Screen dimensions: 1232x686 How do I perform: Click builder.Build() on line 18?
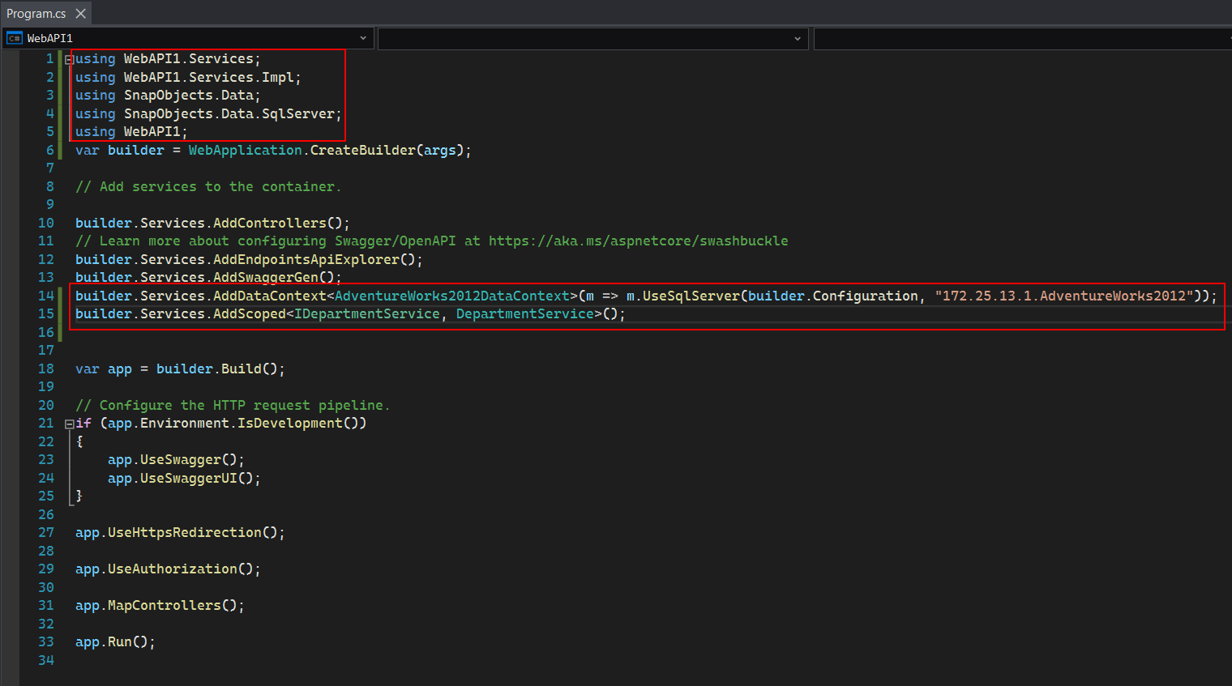tap(216, 369)
